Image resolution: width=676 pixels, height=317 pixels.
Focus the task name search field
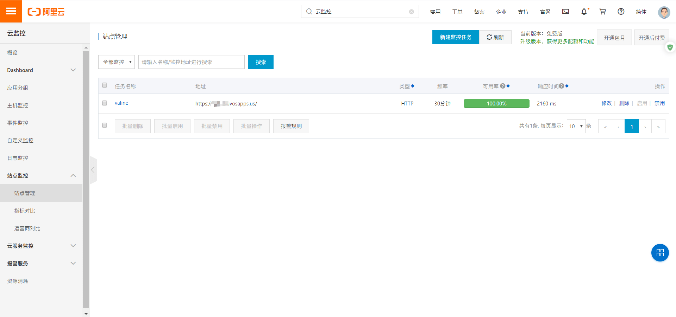pos(191,62)
